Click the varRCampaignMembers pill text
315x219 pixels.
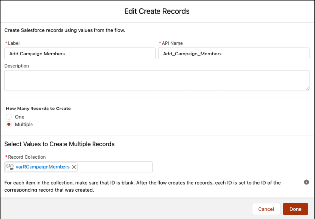(x=43, y=167)
